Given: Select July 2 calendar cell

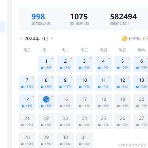Looking at the screenshot, I should click(x=65, y=64).
